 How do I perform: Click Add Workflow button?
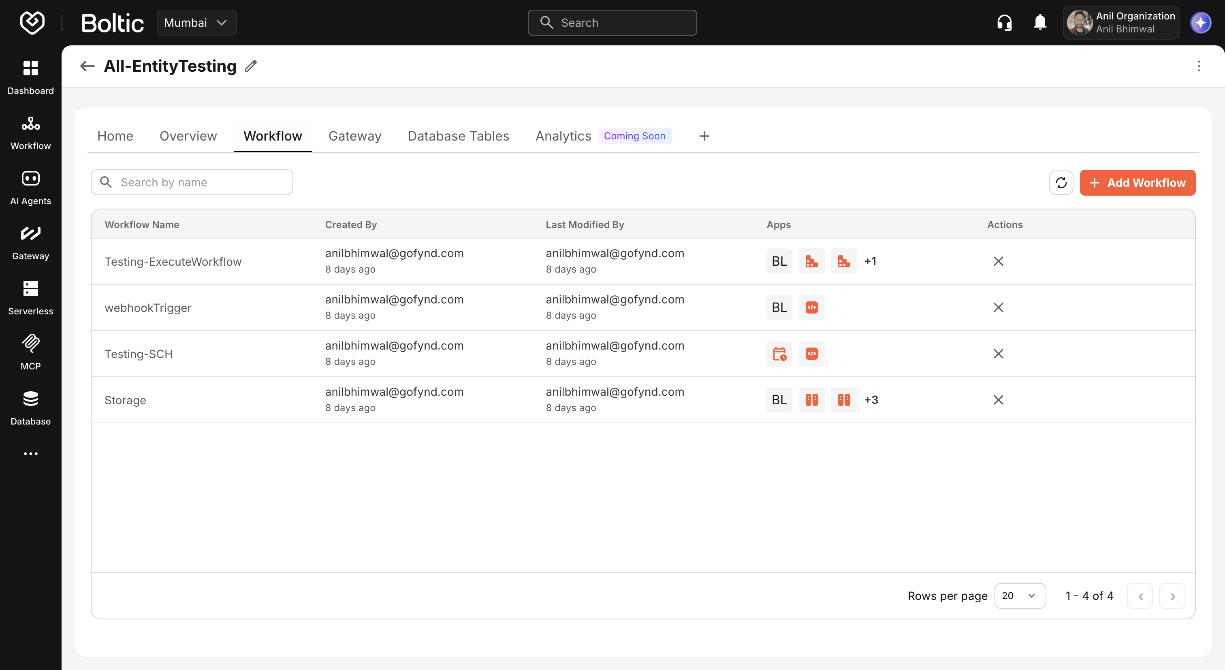1137,183
